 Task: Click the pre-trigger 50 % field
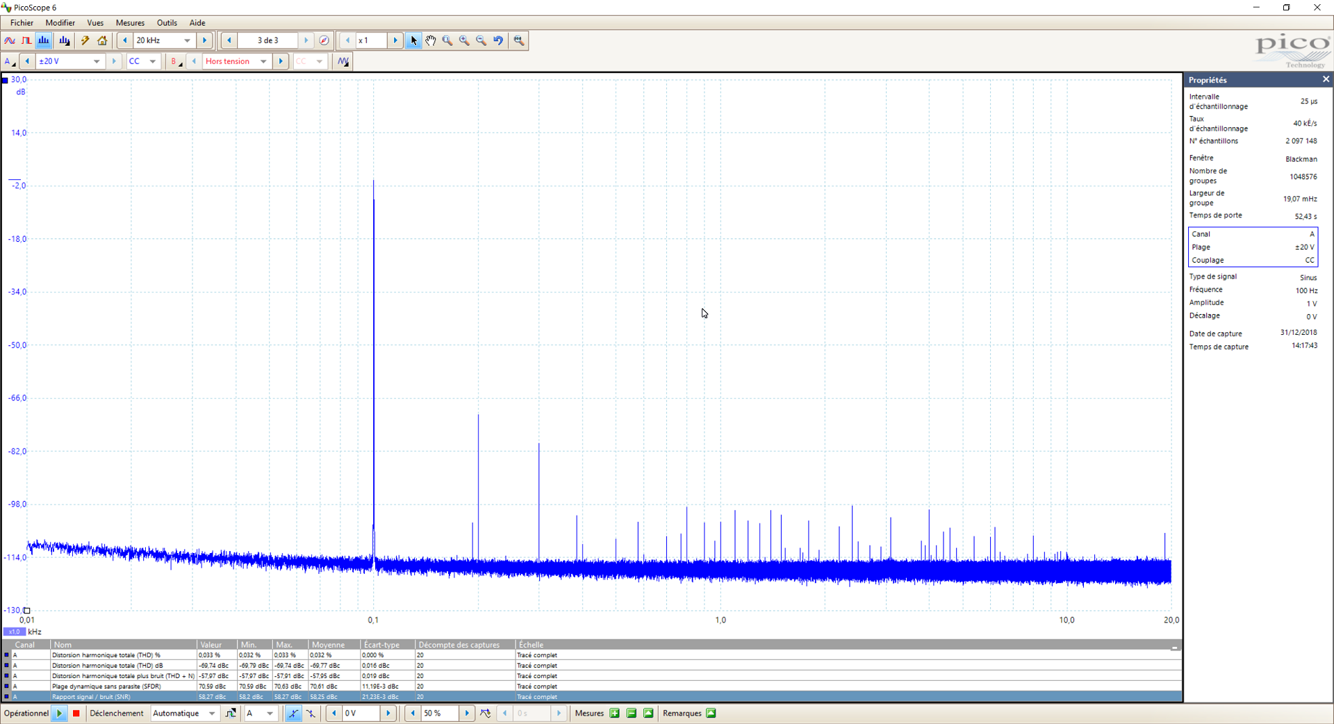tap(440, 713)
